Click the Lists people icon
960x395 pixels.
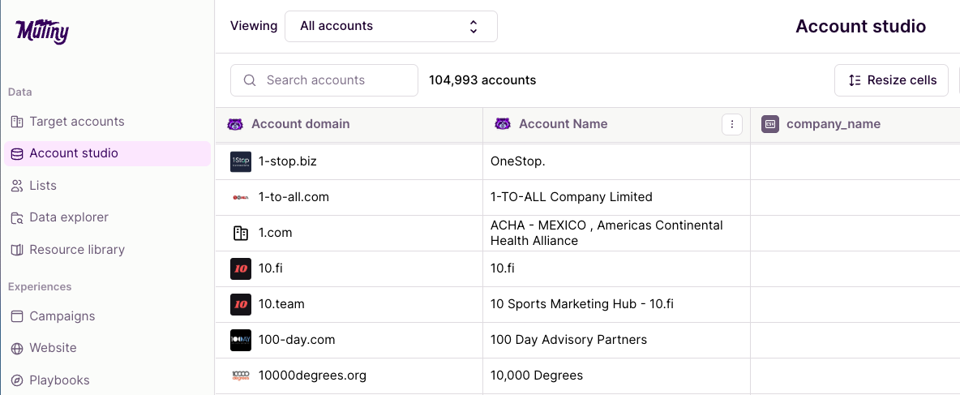[17, 186]
